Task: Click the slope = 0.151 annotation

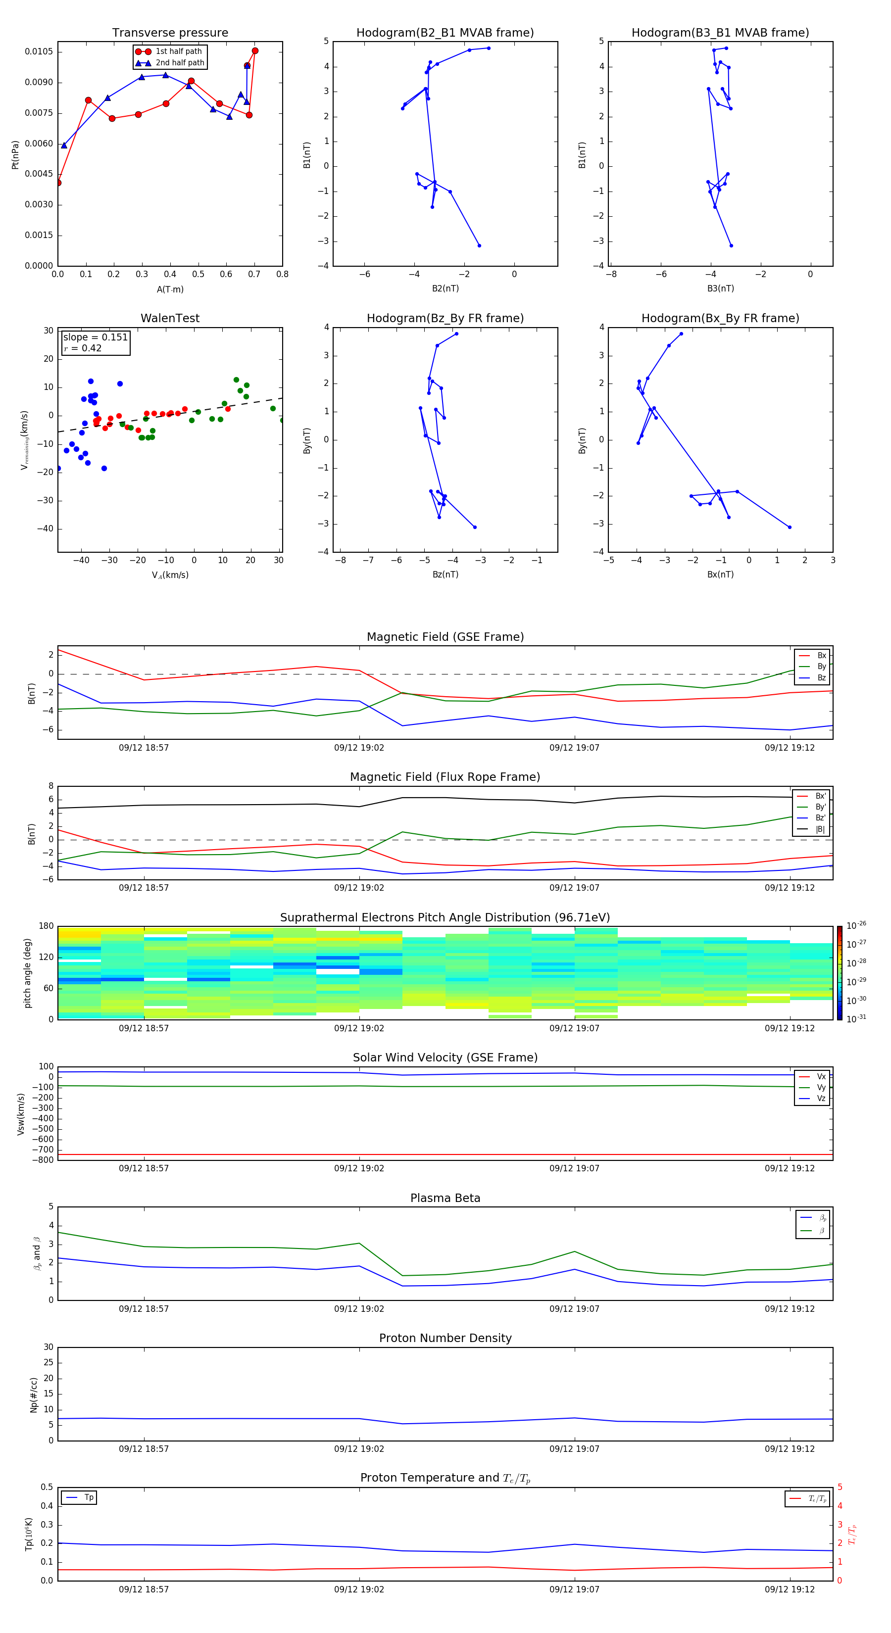Action: tap(95, 337)
